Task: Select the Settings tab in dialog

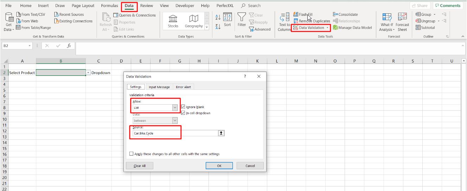Action: pyautogui.click(x=136, y=87)
